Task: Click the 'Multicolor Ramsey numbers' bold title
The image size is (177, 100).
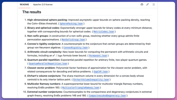Action: [x=44, y=84]
